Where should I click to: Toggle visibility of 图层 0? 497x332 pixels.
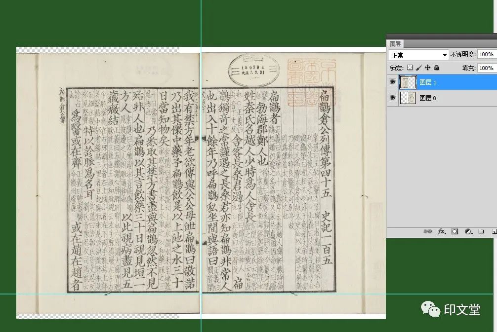pos(393,98)
